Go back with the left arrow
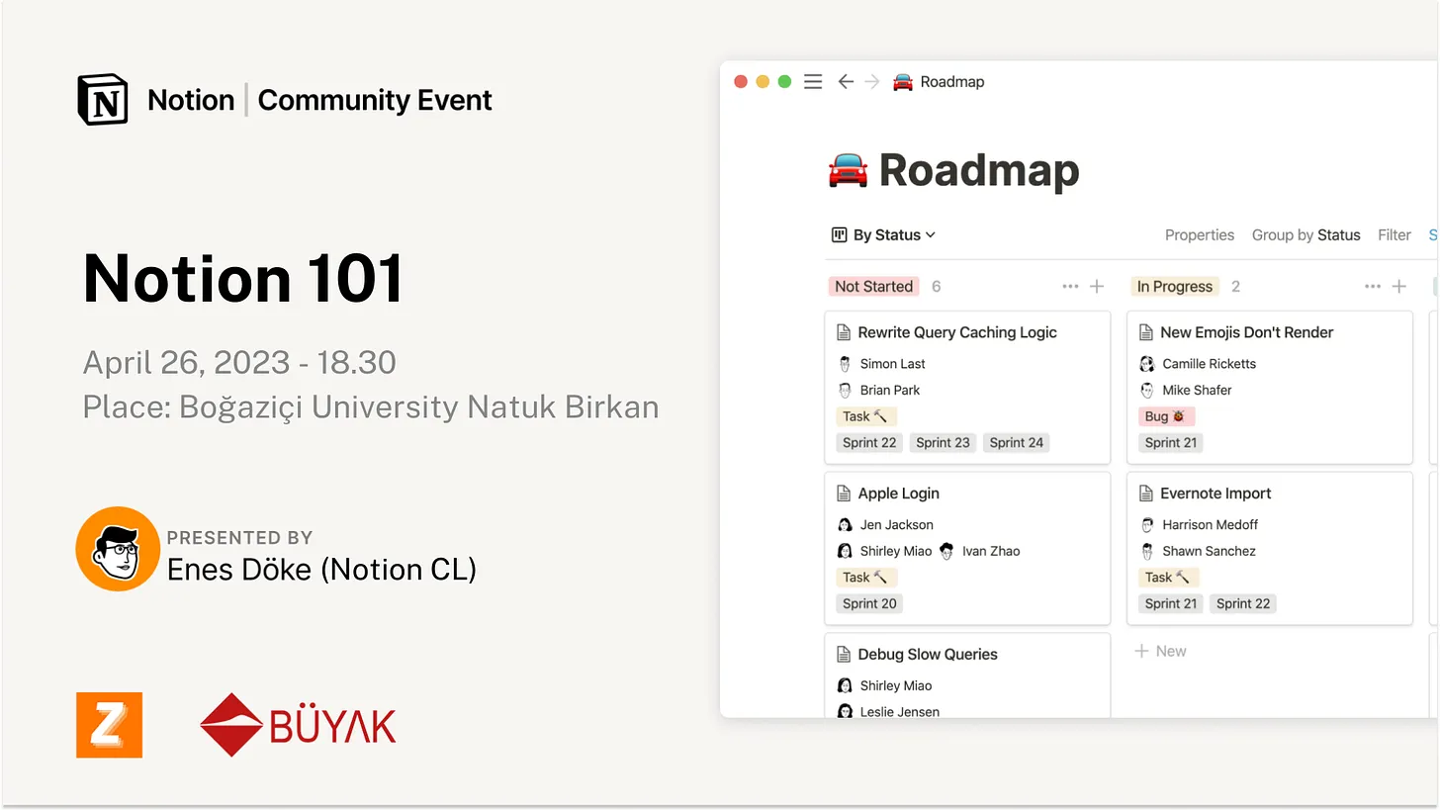 pos(846,82)
